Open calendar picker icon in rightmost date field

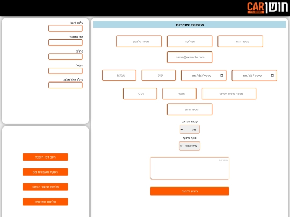pos(272,76)
